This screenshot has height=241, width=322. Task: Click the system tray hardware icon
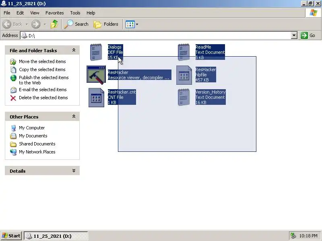tap(293, 236)
